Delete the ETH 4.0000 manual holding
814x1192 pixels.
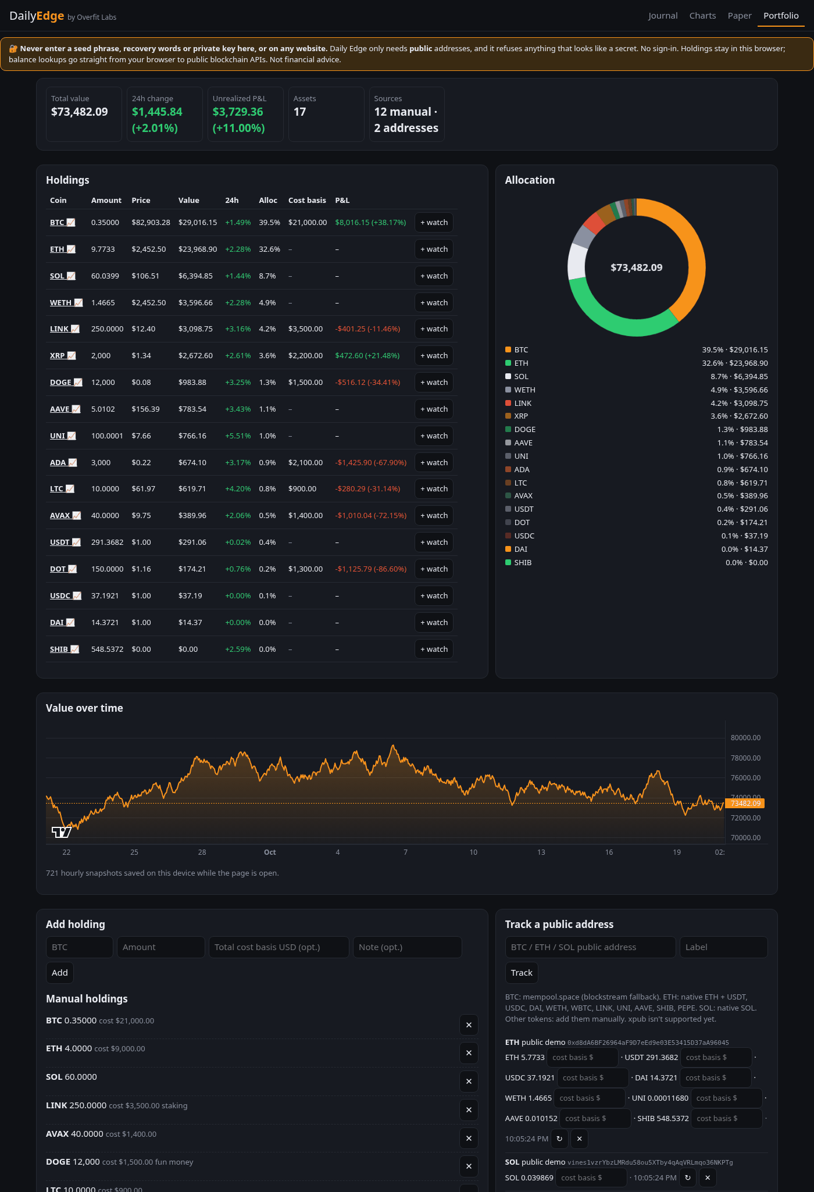[x=469, y=1053]
